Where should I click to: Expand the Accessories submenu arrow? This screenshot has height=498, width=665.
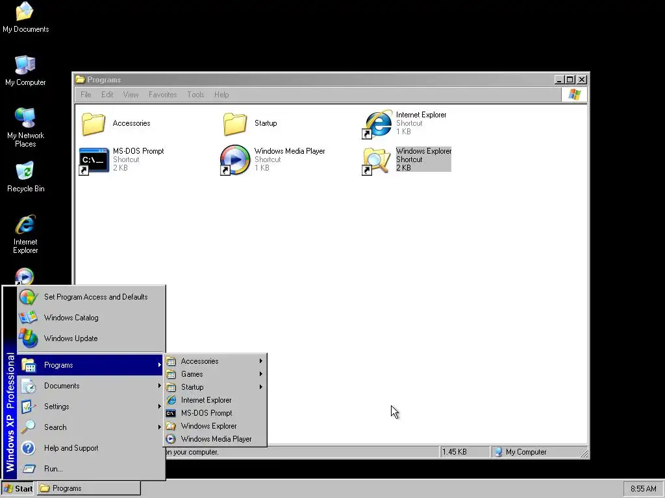261,361
